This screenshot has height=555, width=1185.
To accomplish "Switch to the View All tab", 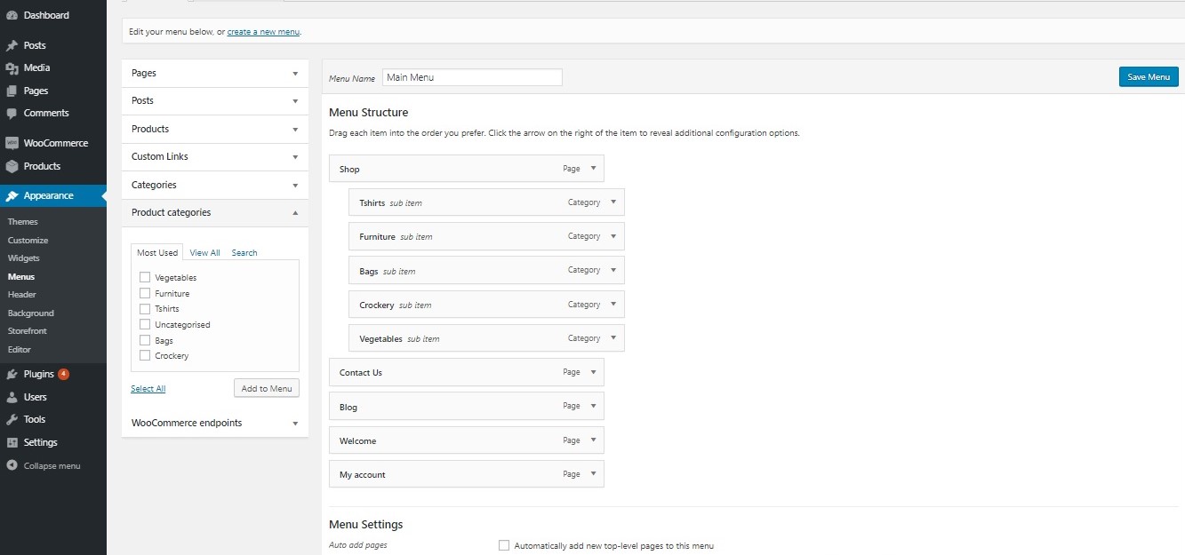I will (204, 253).
